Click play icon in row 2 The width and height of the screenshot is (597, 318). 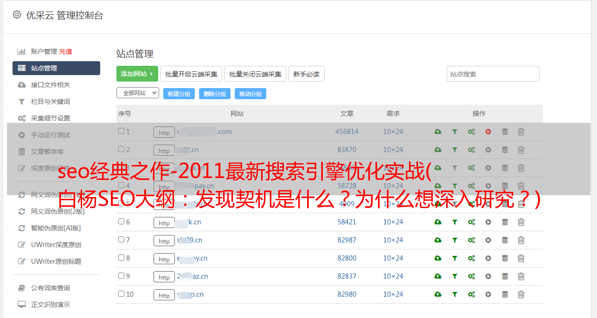[x=488, y=150]
